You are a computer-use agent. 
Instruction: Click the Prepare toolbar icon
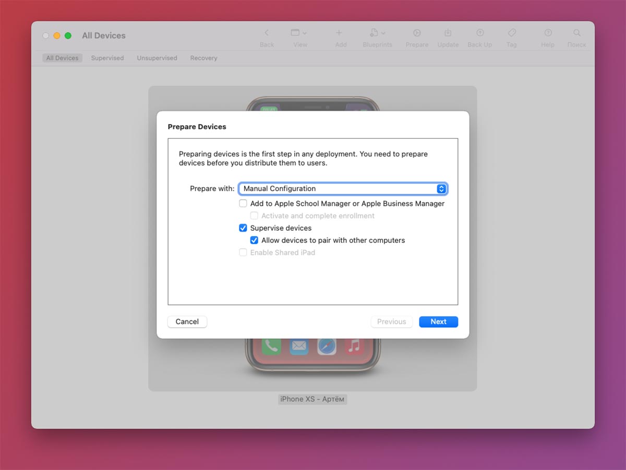pos(417,33)
